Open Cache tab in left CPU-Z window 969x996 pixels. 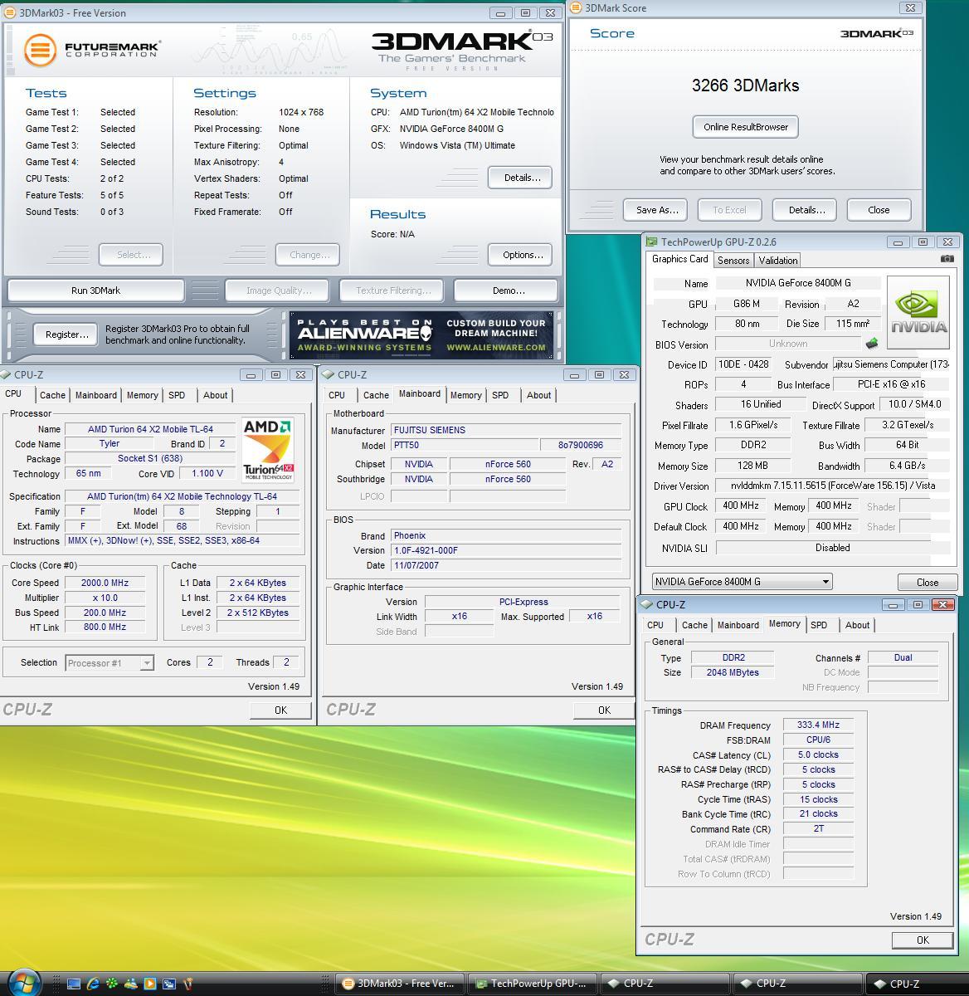[52, 395]
